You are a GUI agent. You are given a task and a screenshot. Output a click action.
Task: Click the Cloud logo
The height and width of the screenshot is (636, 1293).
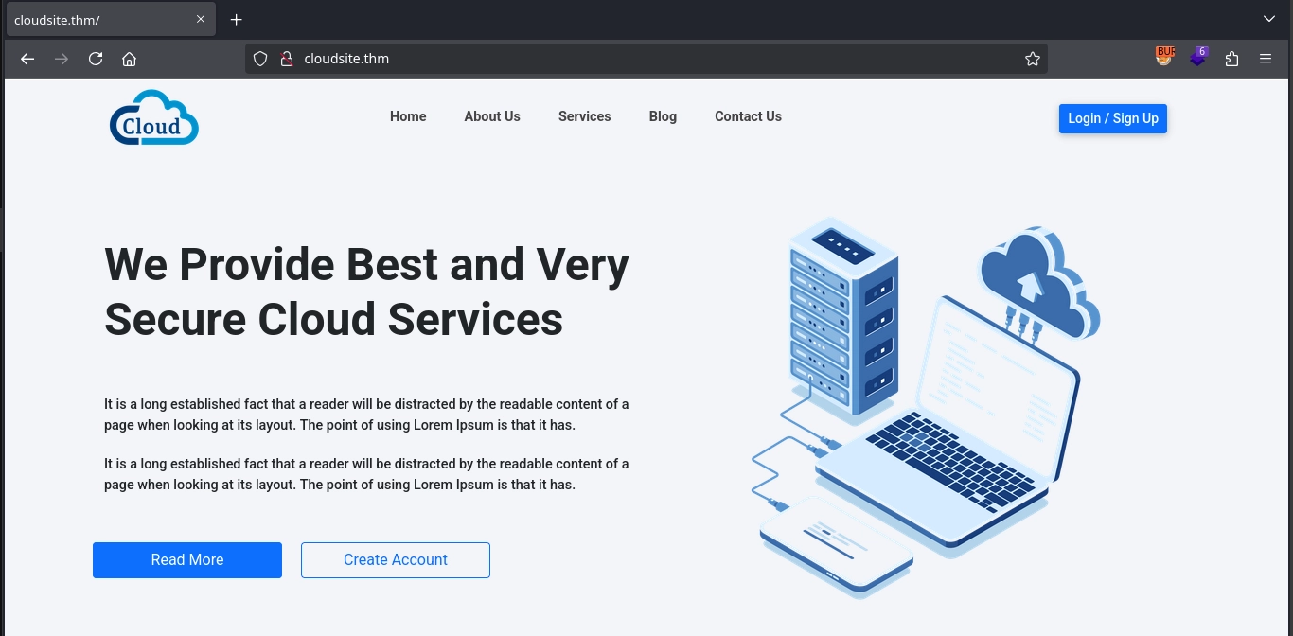154,118
